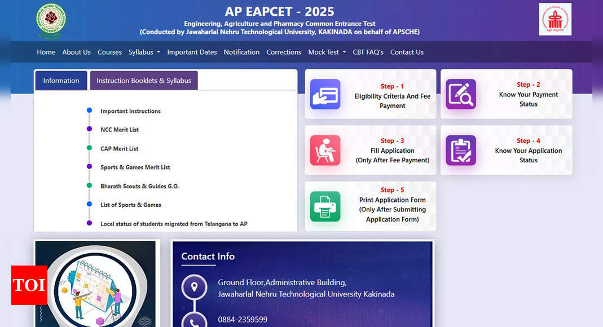The width and height of the screenshot is (603, 327).
Task: Open the Contact Us page
Action: click(x=407, y=52)
